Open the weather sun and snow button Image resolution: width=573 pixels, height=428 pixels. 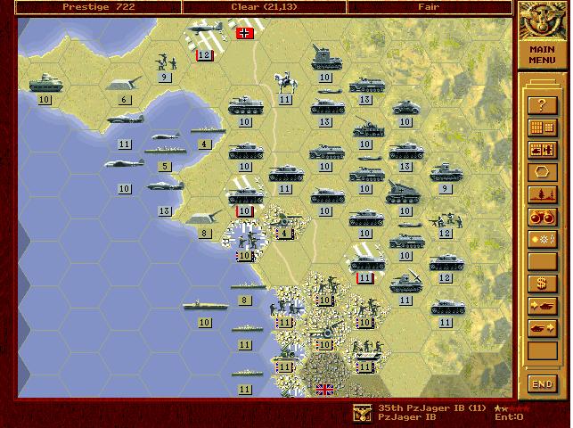(543, 240)
